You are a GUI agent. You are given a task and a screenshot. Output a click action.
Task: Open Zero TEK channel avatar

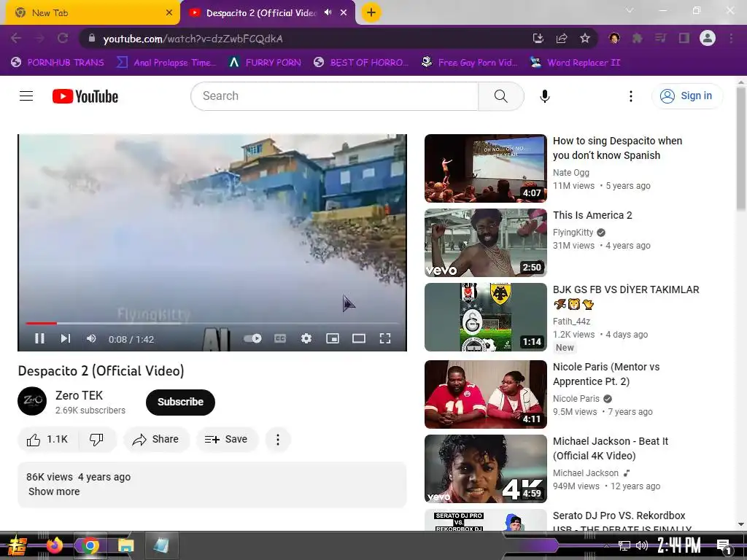32,401
